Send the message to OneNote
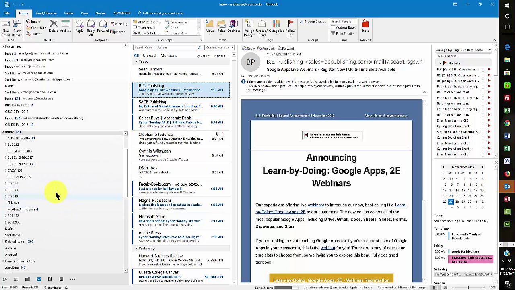The width and height of the screenshot is (515, 290). [x=233, y=27]
